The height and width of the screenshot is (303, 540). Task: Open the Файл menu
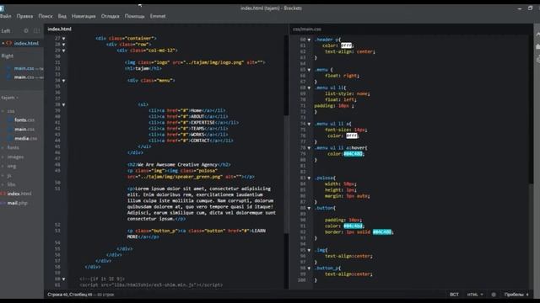[x=6, y=16]
